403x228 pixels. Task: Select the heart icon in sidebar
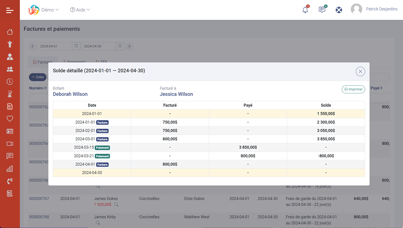tap(10, 119)
